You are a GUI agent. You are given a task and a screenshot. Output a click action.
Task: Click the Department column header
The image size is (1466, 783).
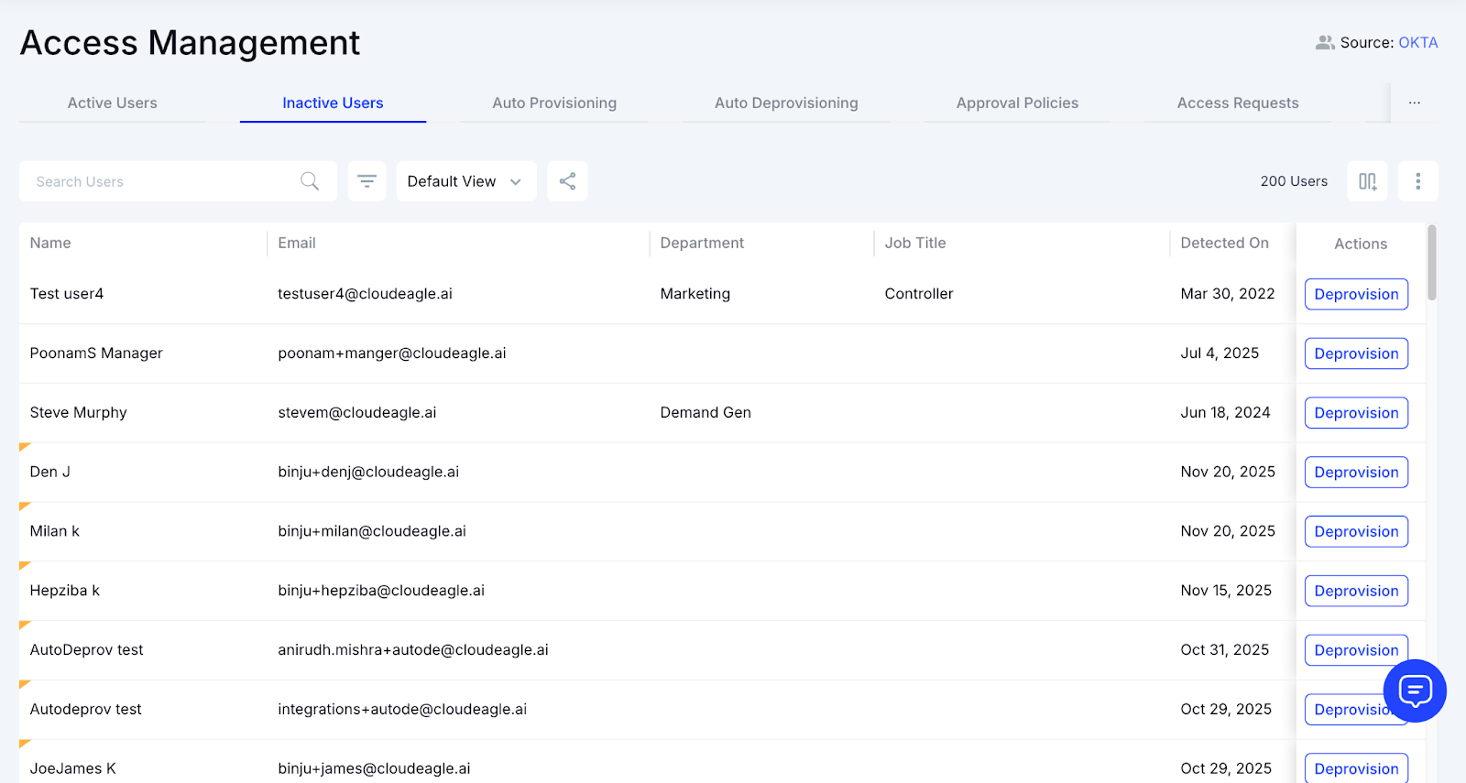(x=702, y=243)
